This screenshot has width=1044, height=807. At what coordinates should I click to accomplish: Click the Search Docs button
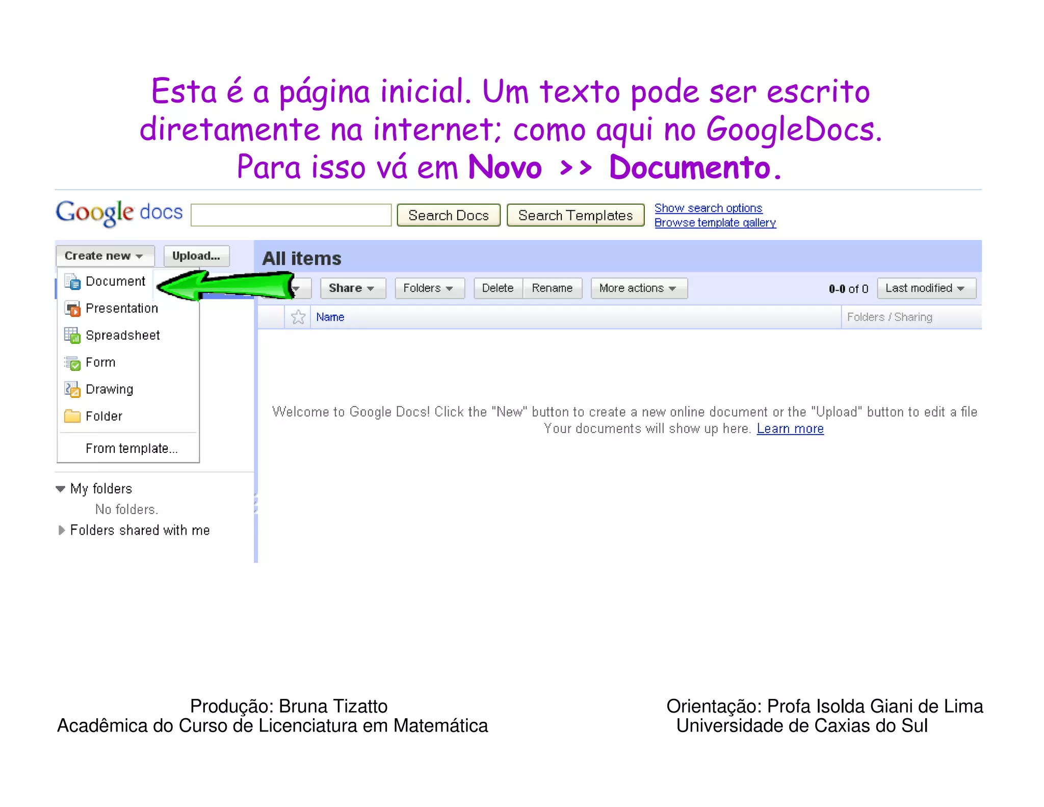click(x=449, y=215)
